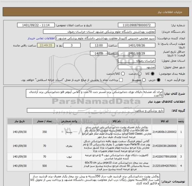
Task: Click need date 1401/09/30 in row 4
Action: (x=20, y=166)
